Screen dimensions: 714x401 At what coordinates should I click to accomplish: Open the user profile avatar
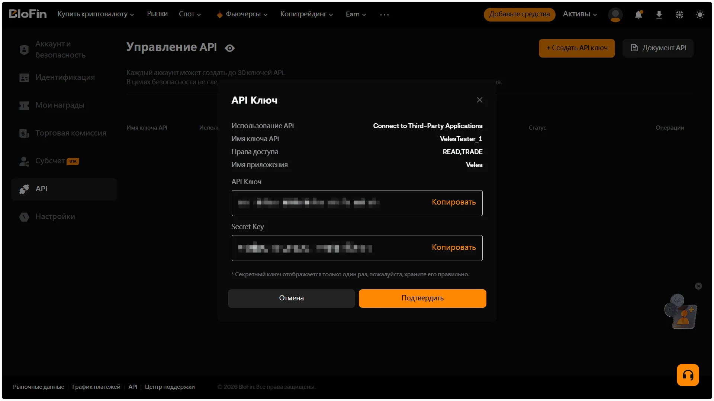click(x=615, y=14)
